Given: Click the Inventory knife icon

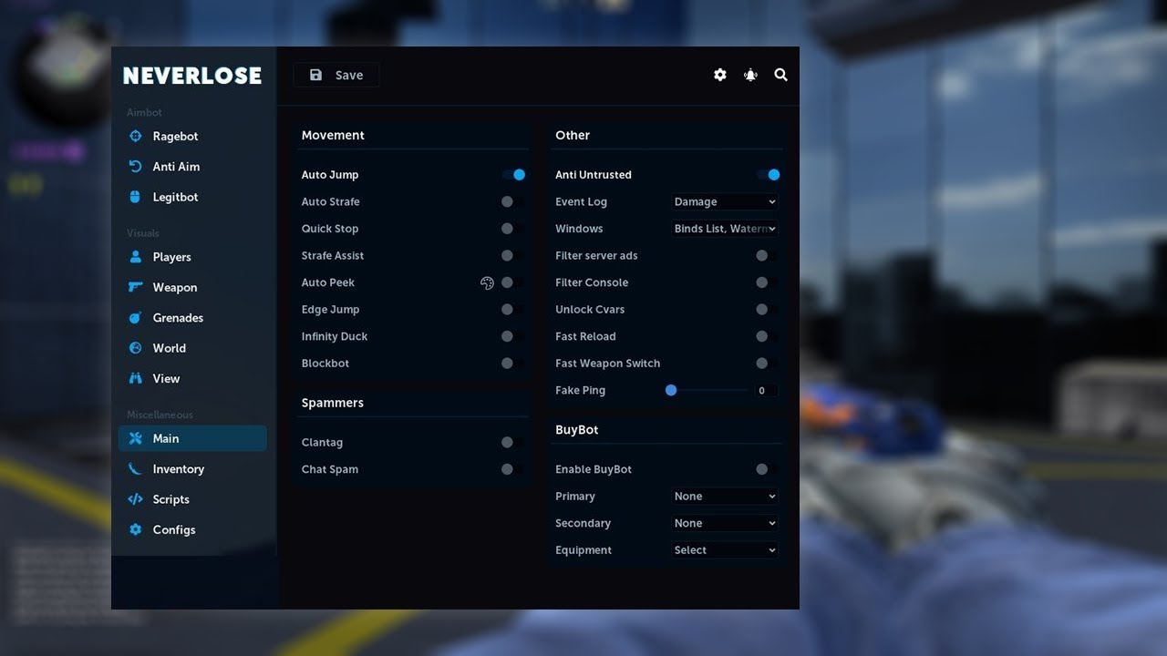Looking at the screenshot, I should (x=136, y=468).
